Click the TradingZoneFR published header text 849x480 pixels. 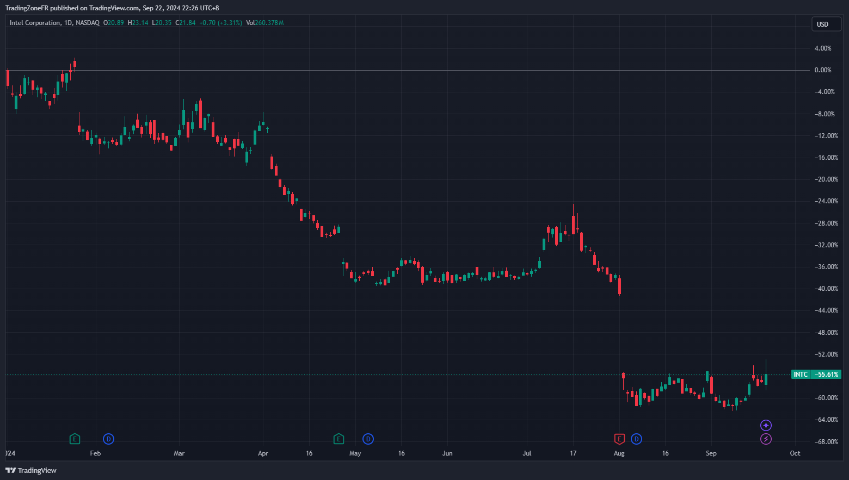tap(112, 8)
